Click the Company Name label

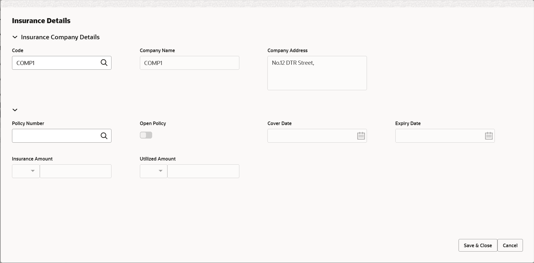coord(157,50)
